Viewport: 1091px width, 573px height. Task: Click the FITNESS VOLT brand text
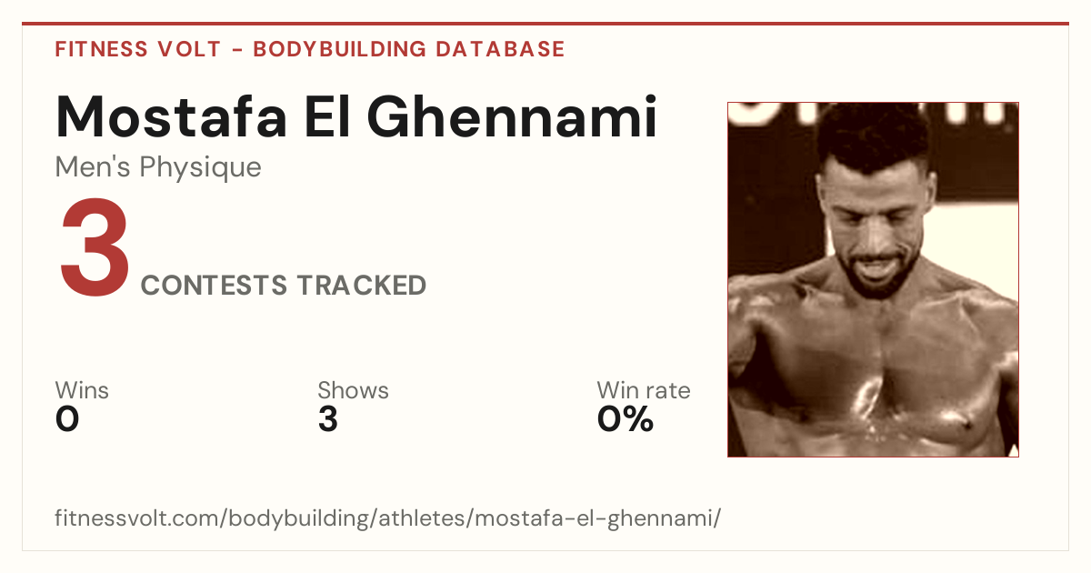click(x=137, y=49)
